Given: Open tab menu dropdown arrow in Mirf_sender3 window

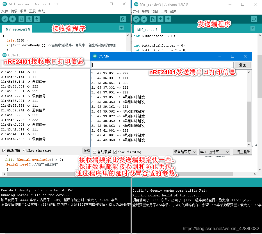Looking at the screenshot, I should [253, 28].
